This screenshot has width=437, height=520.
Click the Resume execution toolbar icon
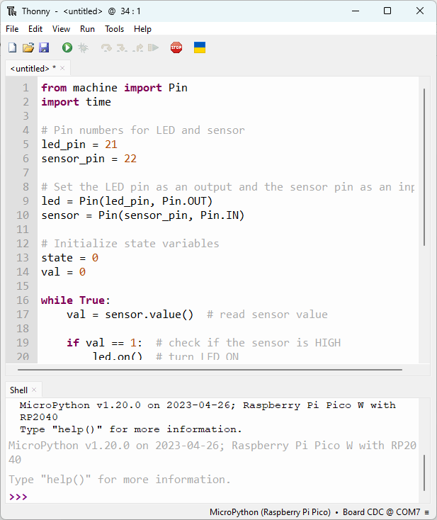[x=153, y=47]
